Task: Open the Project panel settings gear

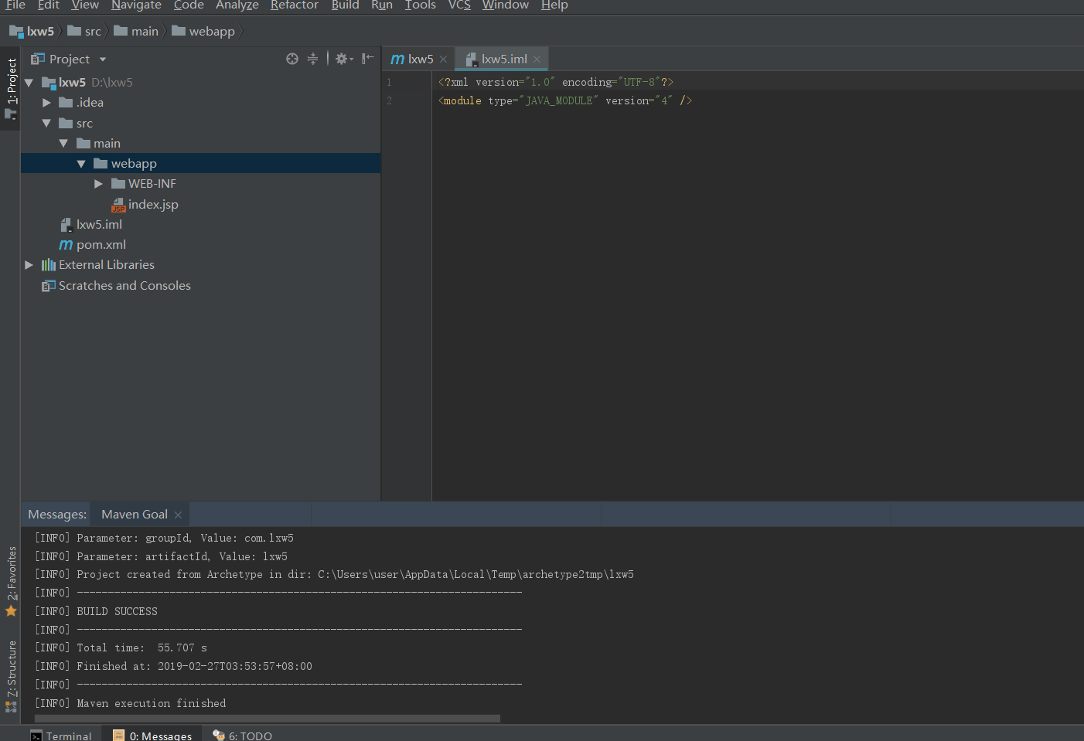Action: pyautogui.click(x=341, y=58)
